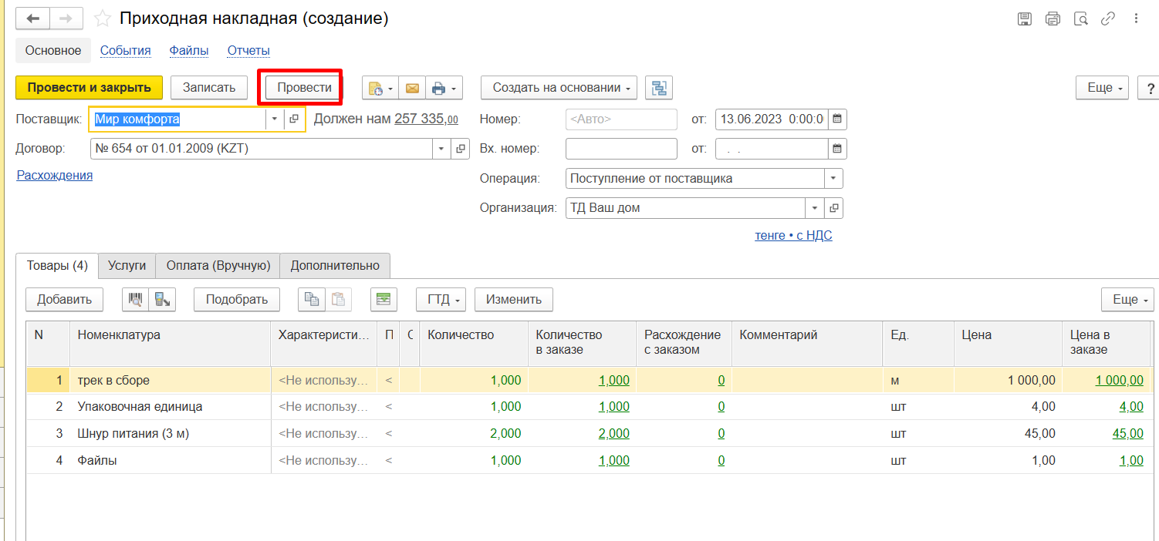
Task: Expand the Операция dropdown list
Action: tap(833, 178)
